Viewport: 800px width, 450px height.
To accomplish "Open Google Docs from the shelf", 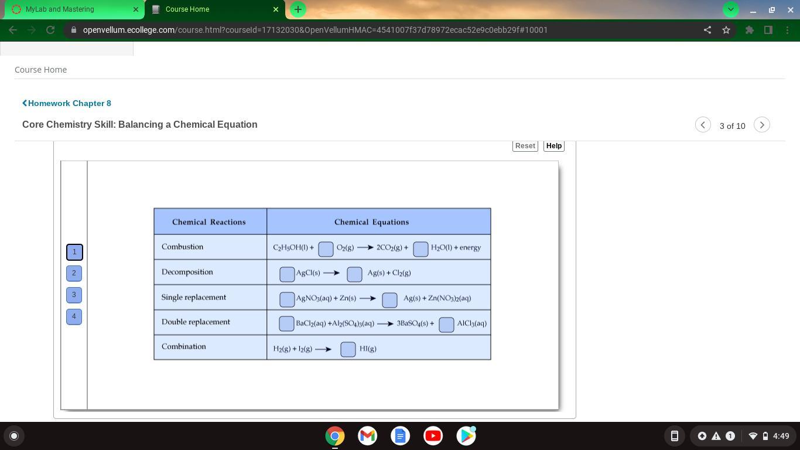I will [400, 436].
